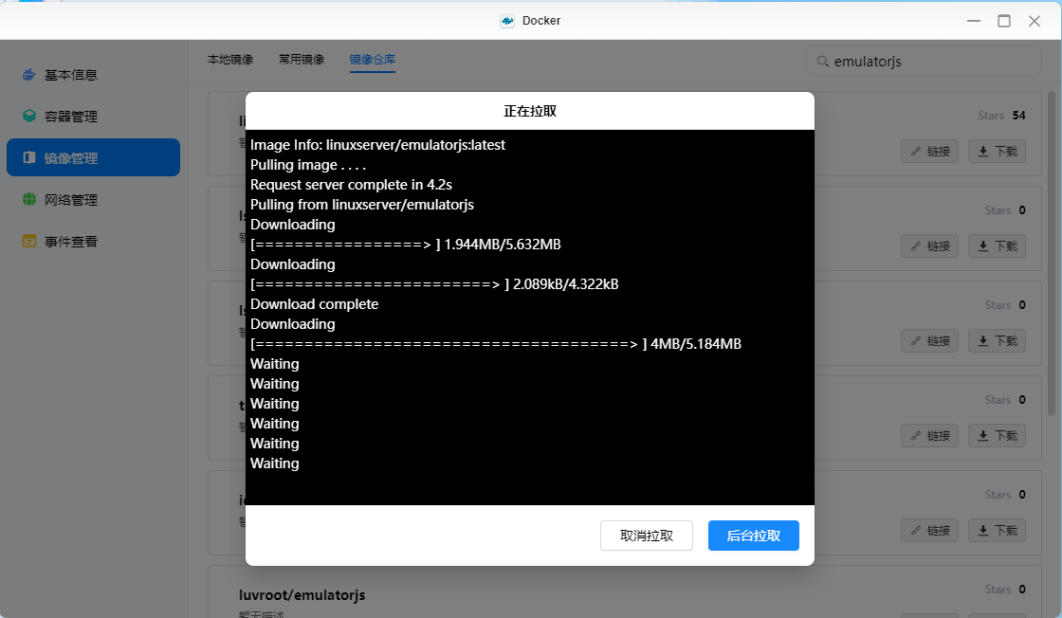Screen dimensions: 1062x618
Task: Select 镜像管理 in the sidebar
Action: pyautogui.click(x=94, y=157)
